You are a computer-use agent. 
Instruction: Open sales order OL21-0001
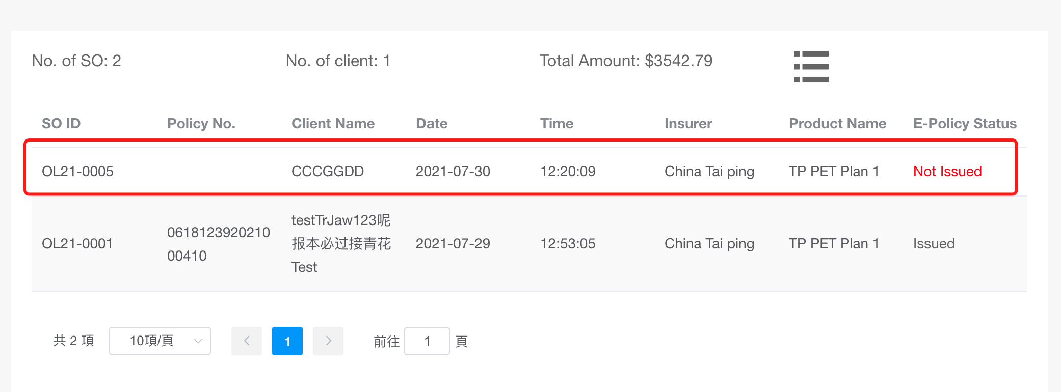77,244
